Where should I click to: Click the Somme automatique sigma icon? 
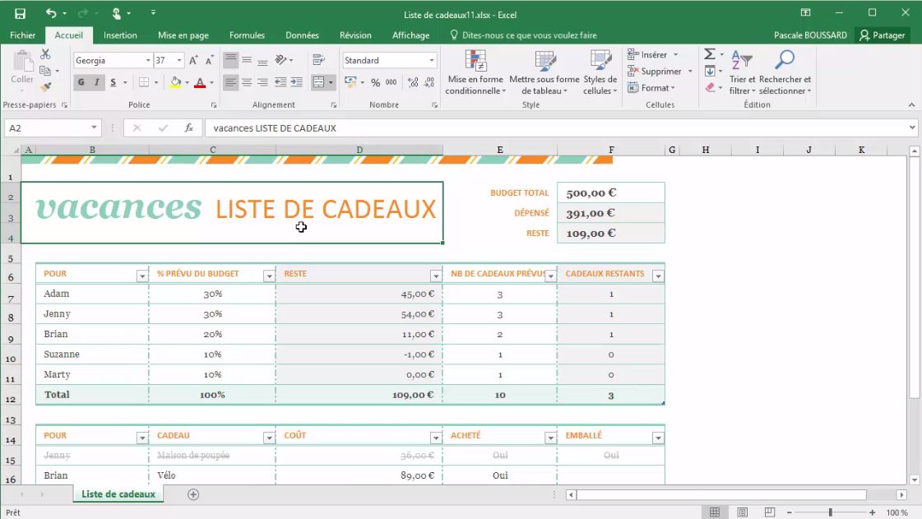[707, 55]
